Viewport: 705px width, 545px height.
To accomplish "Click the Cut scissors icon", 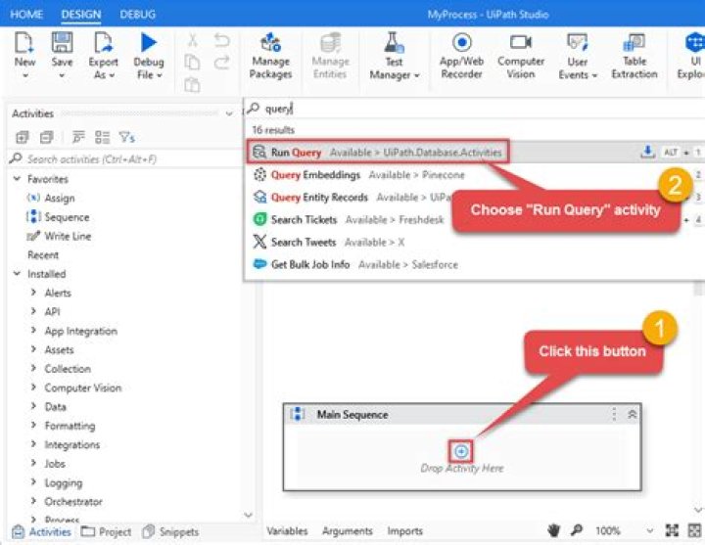I will [193, 40].
